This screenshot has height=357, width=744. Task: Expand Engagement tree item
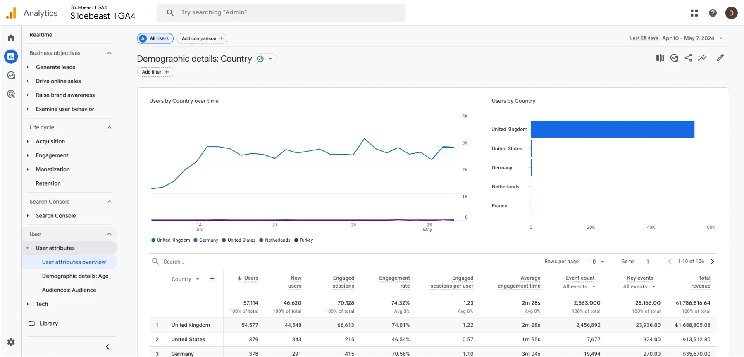coord(28,155)
